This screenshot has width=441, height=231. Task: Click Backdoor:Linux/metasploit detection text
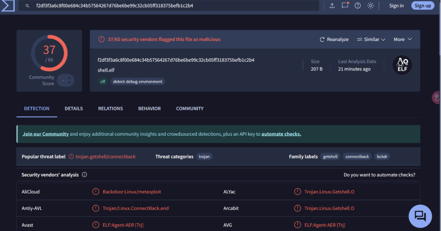[x=131, y=192]
